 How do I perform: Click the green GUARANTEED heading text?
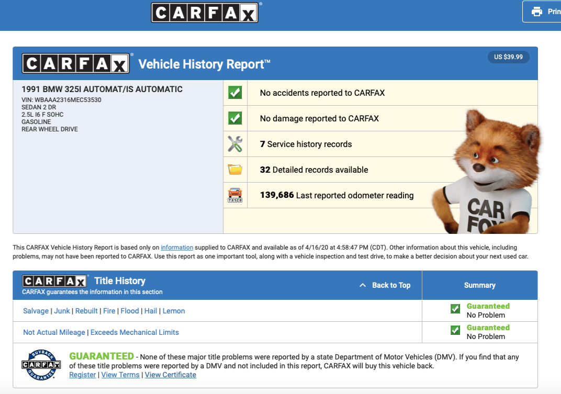pos(101,356)
